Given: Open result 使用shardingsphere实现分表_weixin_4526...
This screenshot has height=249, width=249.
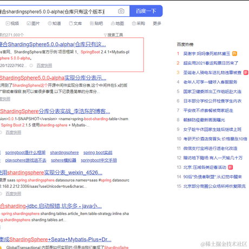Looking at the screenshot, I should (51, 173).
